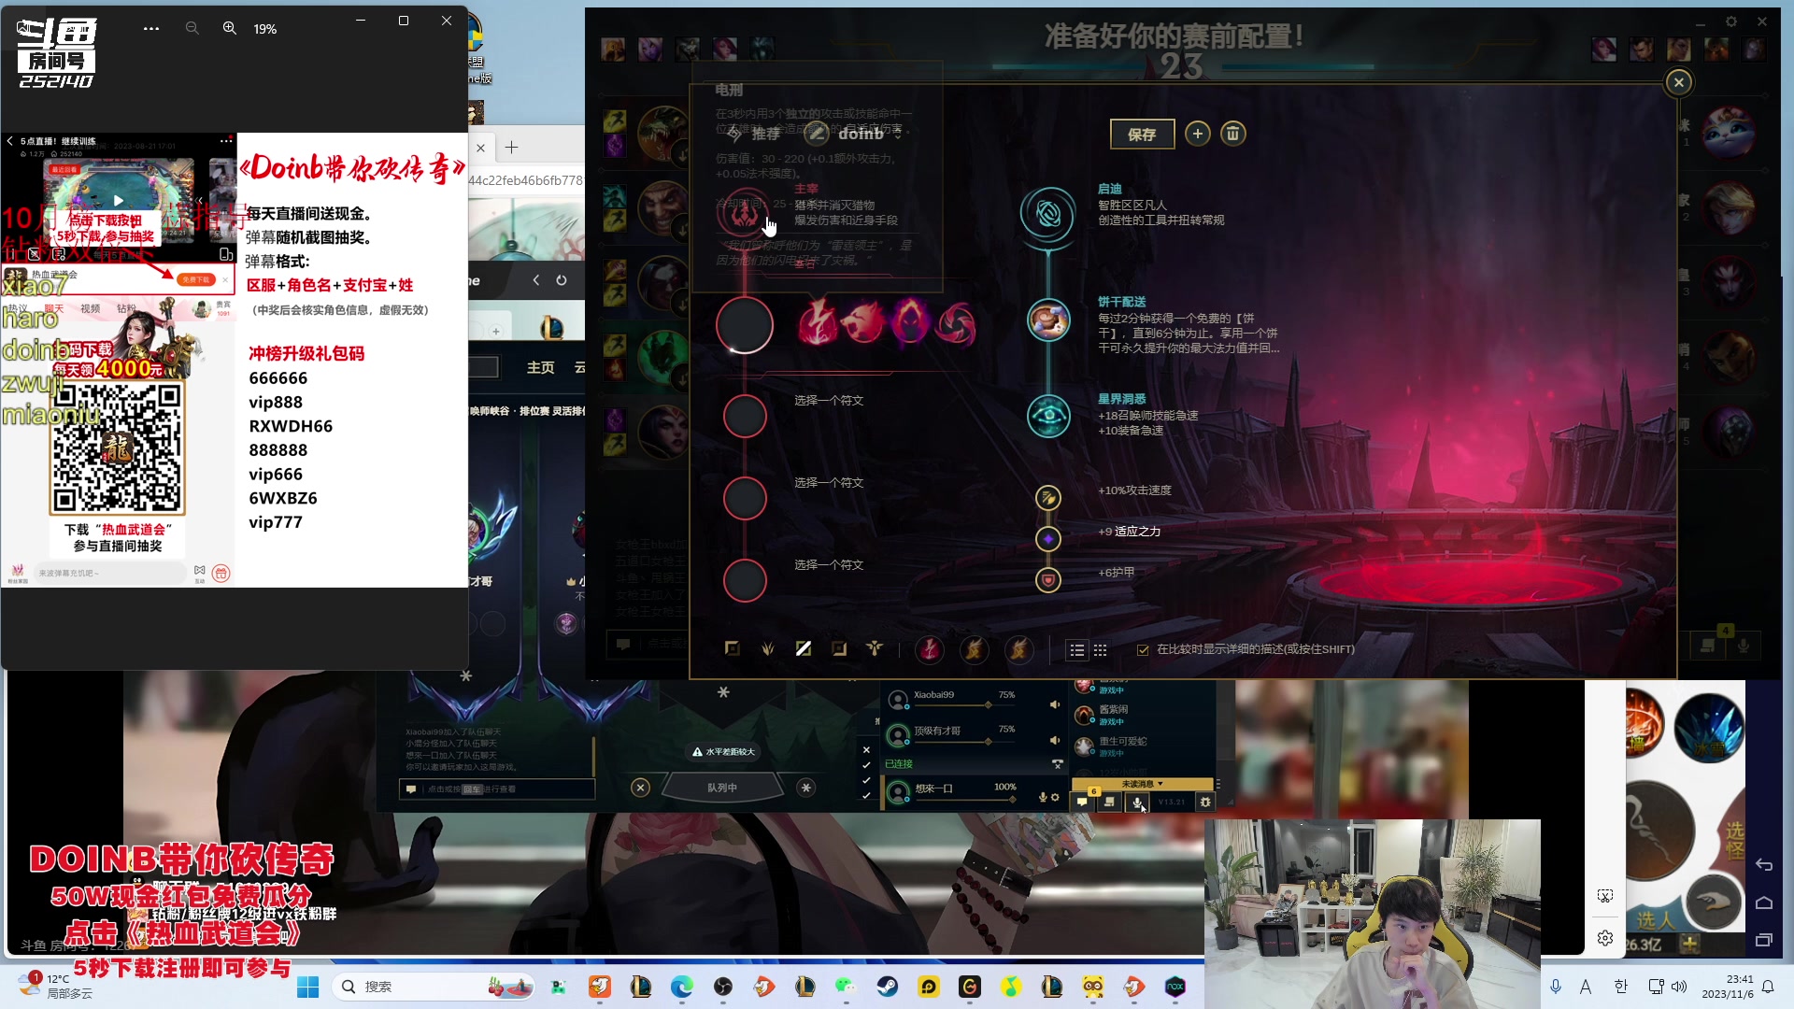
Task: Open the taskbar volume control
Action: 1679,987
